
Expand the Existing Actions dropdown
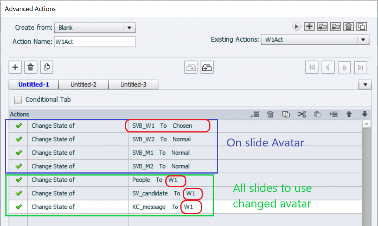363,40
